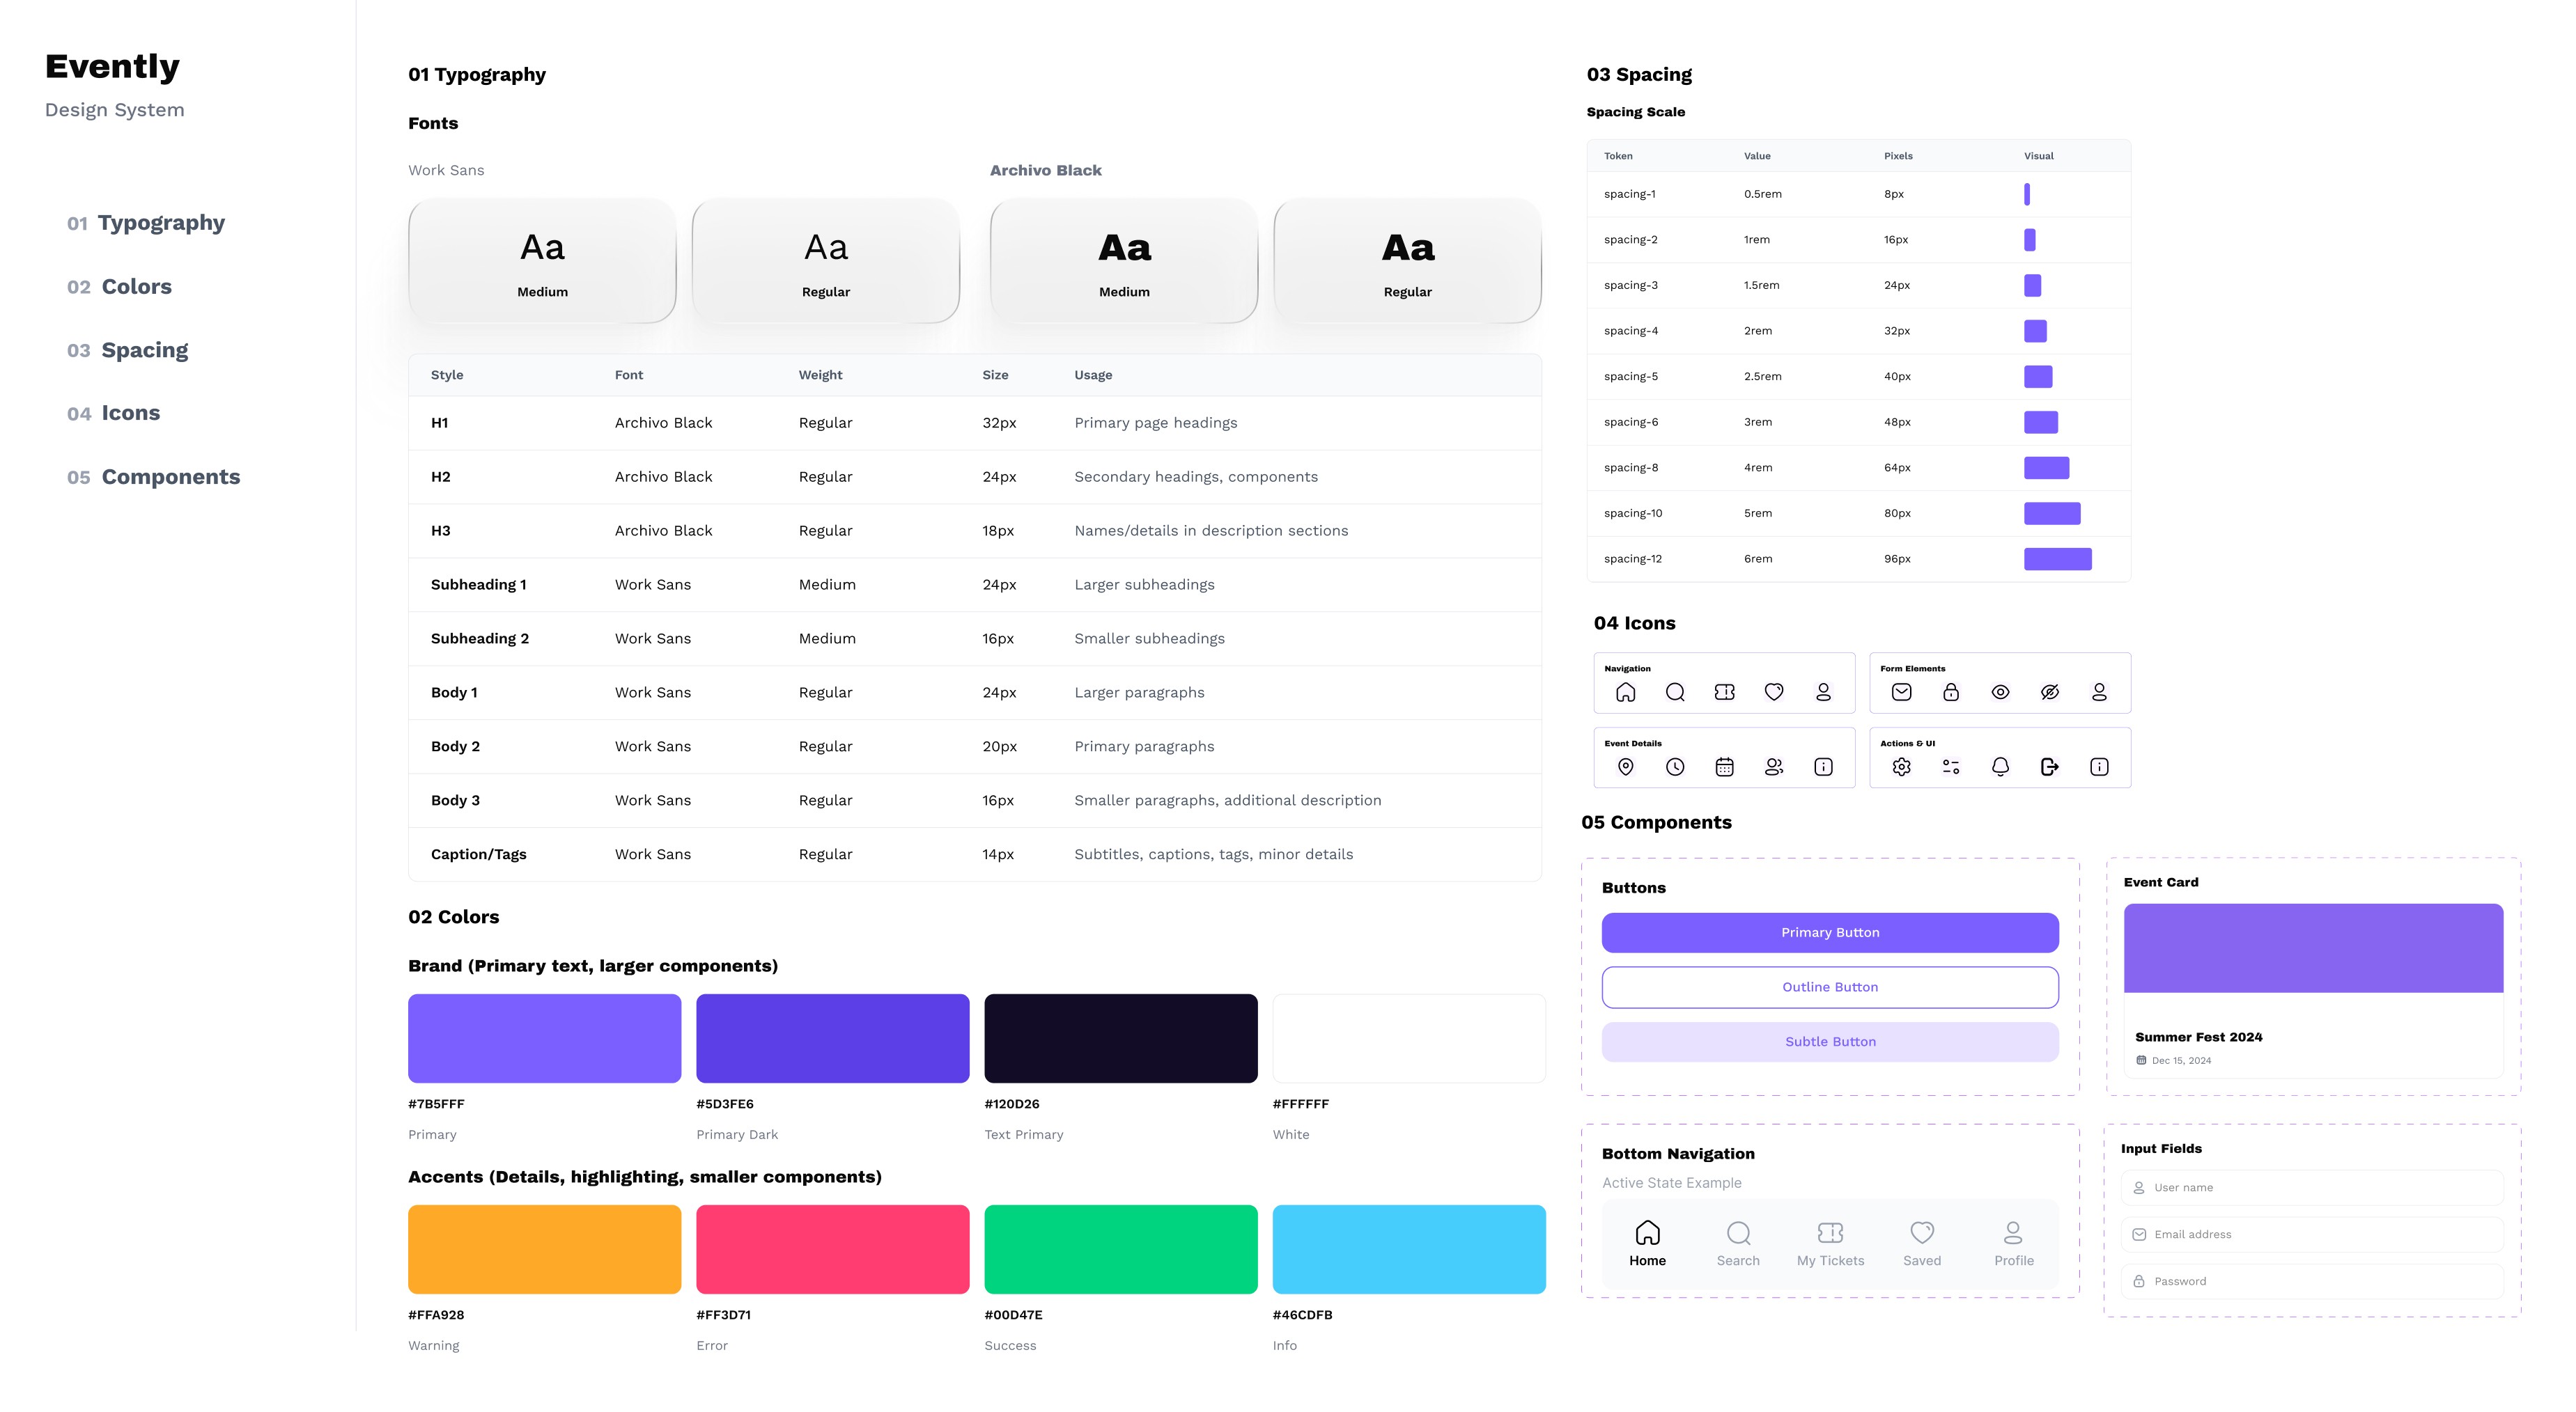This screenshot has width=2576, height=1412.
Task: Switch to the My Tickets bottom tab
Action: [1830, 1243]
